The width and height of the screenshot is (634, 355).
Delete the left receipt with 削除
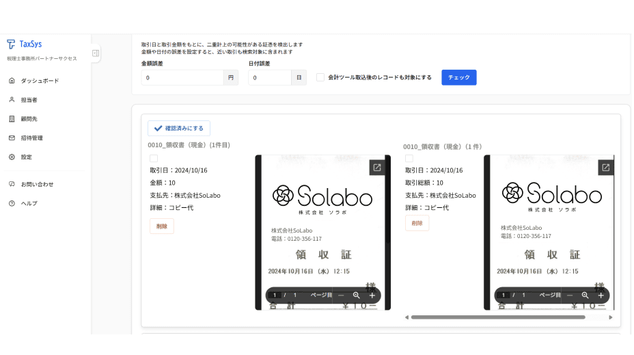point(162,226)
